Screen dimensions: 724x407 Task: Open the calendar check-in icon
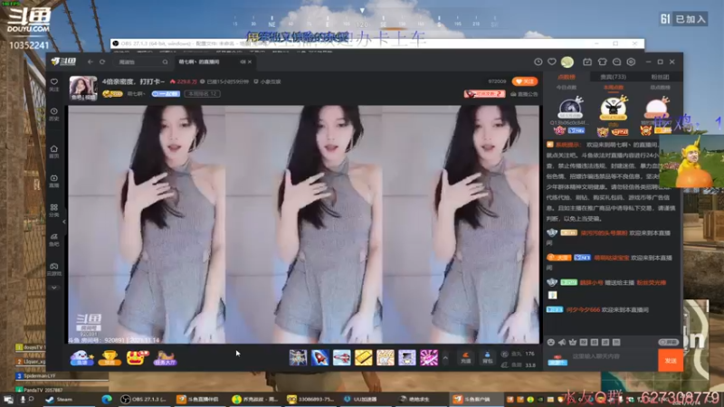(x=587, y=62)
